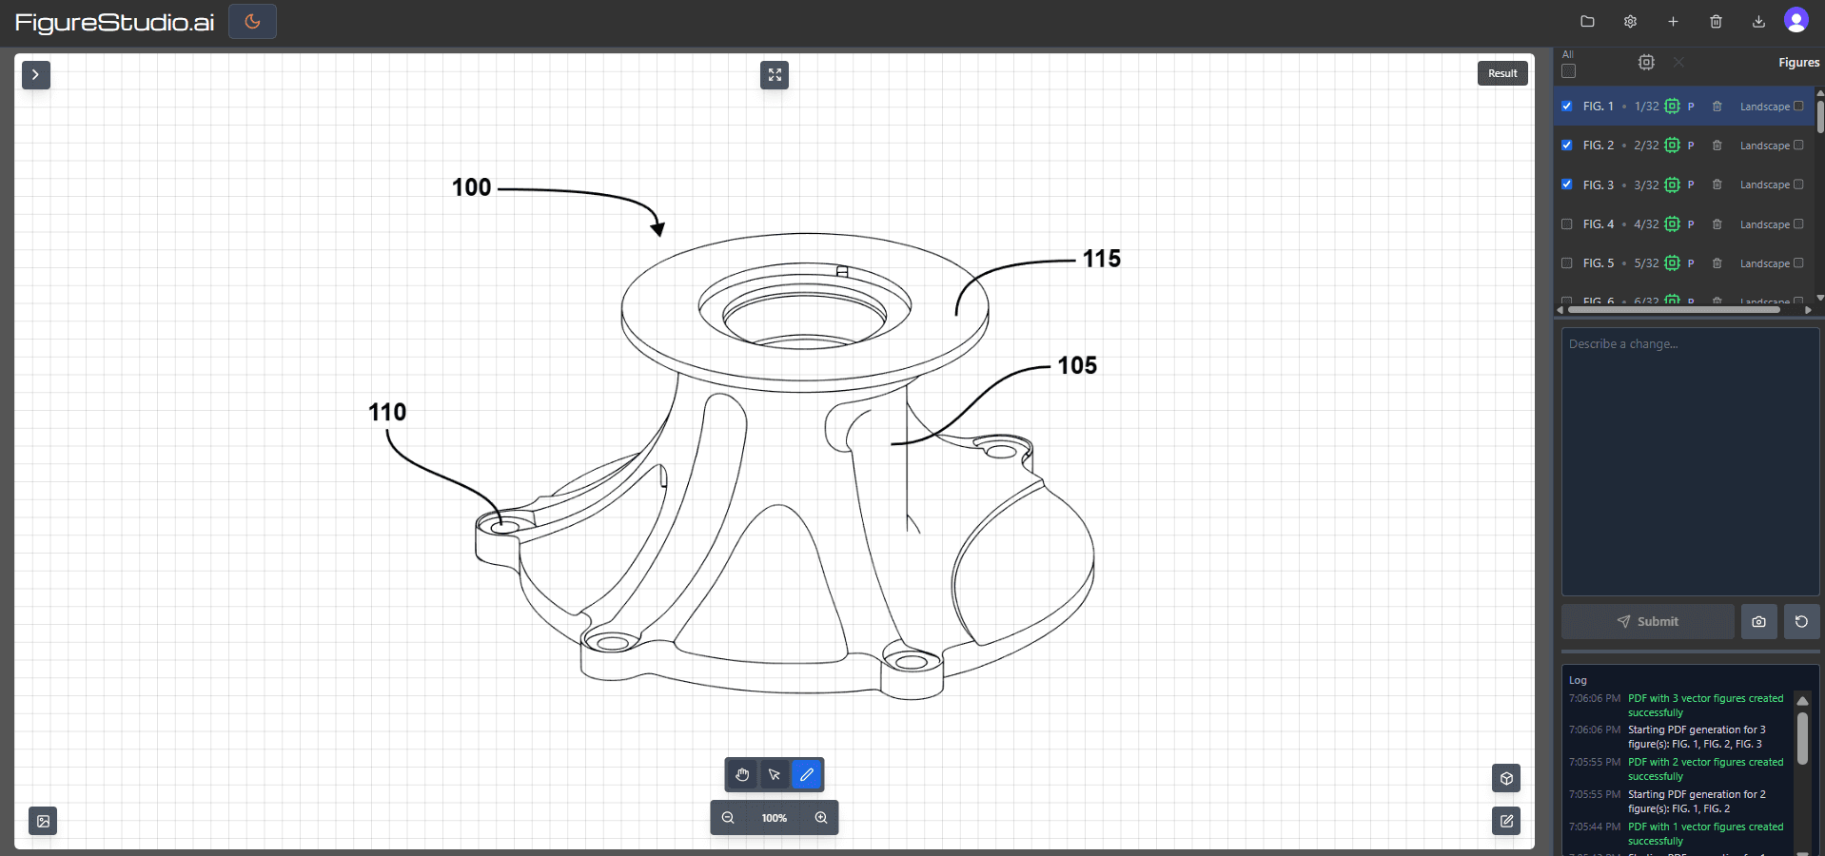Toggle dark mode moon icon
The image size is (1825, 856).
252,21
